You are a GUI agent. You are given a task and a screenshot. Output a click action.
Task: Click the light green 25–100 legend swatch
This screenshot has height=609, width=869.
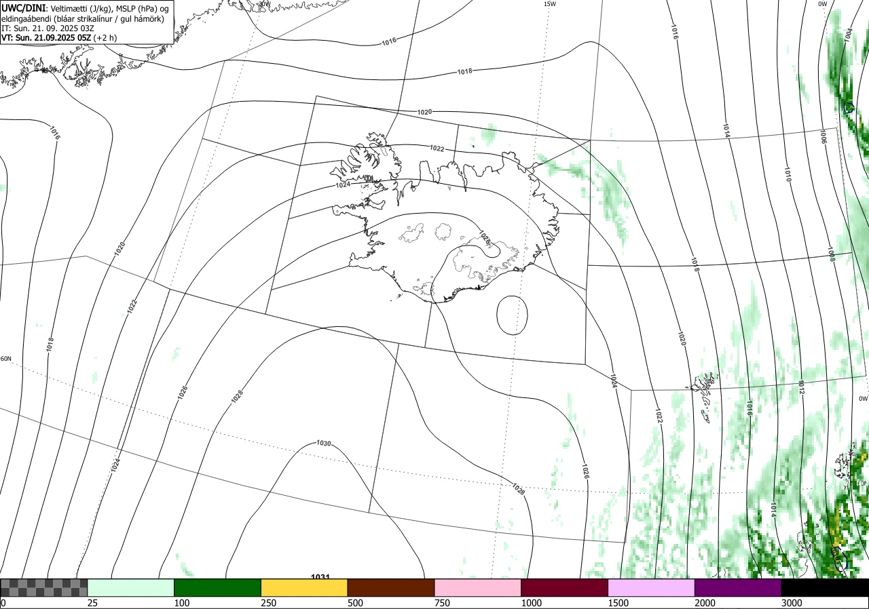(131, 587)
